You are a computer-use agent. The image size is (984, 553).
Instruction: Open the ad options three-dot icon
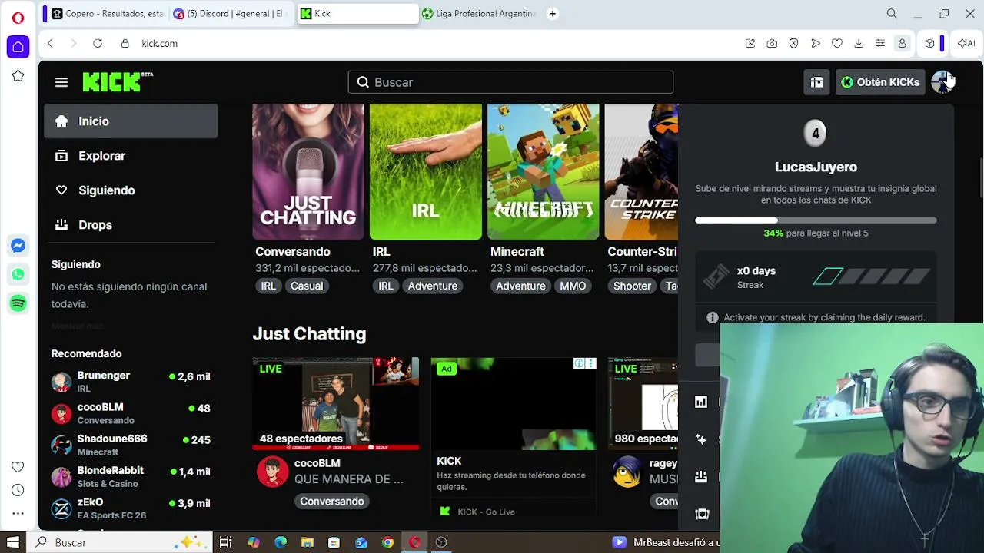coord(590,363)
